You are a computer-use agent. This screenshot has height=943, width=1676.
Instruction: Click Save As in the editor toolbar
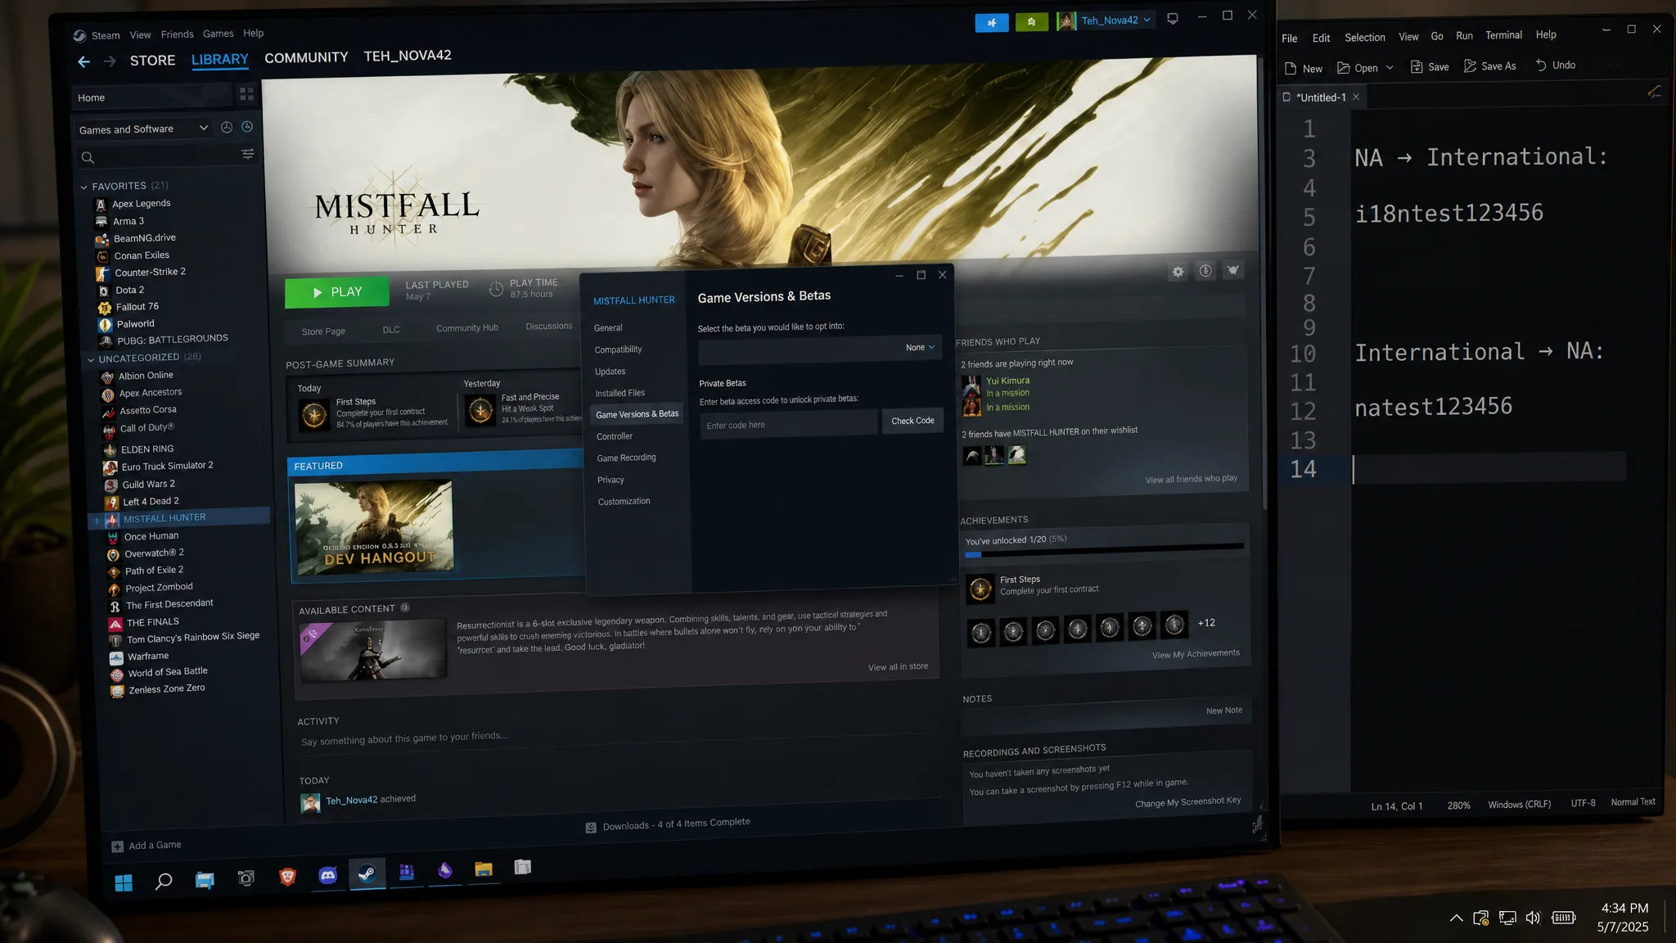1489,66
